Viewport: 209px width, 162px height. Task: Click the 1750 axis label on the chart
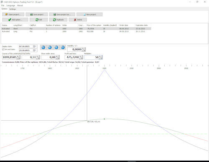click(x=23, y=68)
